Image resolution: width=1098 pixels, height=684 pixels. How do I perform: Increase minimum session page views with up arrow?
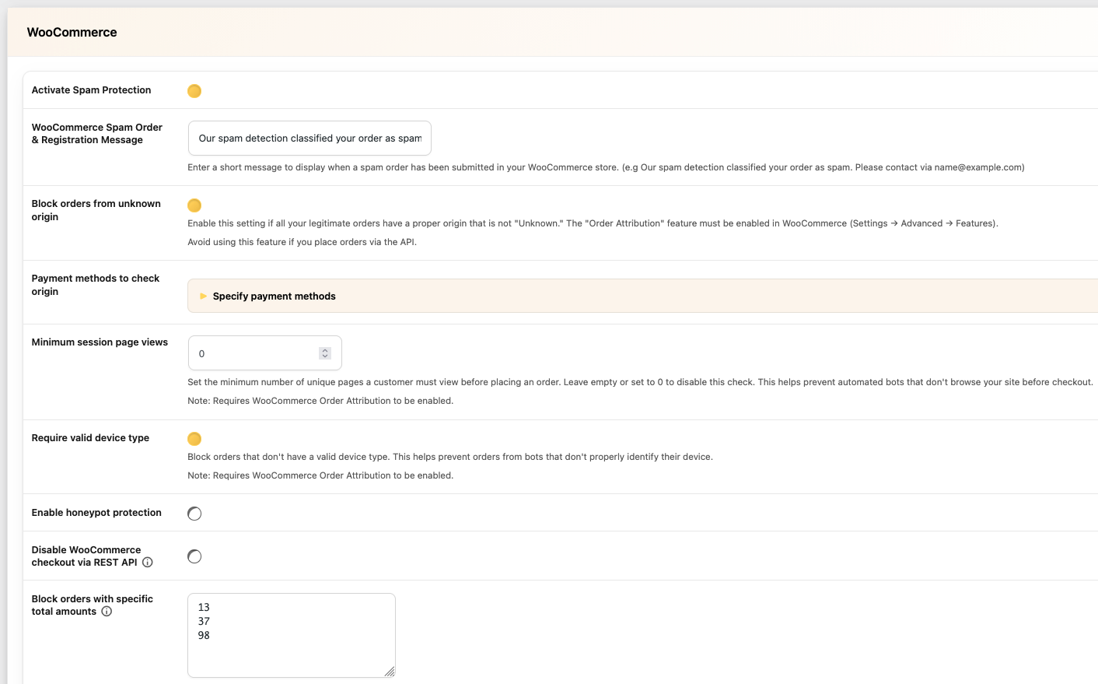[x=325, y=350]
